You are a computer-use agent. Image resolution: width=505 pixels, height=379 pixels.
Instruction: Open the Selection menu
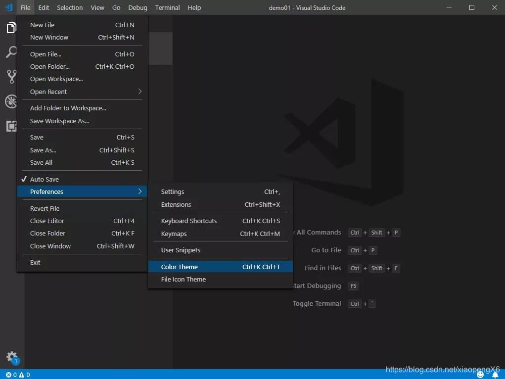pos(70,7)
